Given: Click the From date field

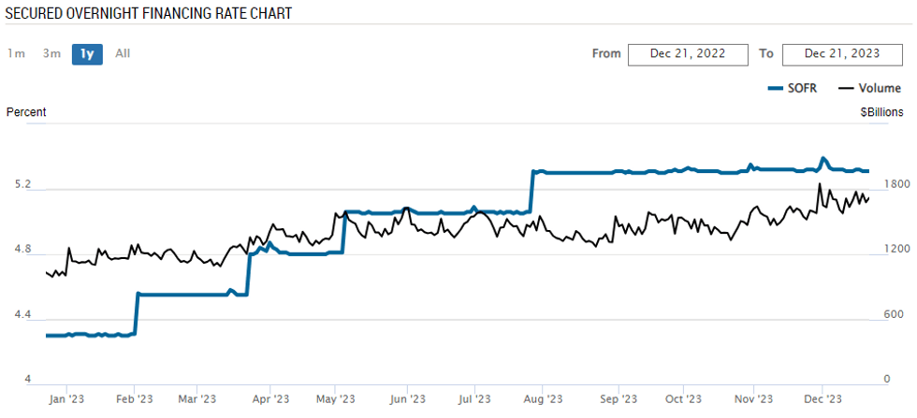Looking at the screenshot, I should tap(689, 54).
